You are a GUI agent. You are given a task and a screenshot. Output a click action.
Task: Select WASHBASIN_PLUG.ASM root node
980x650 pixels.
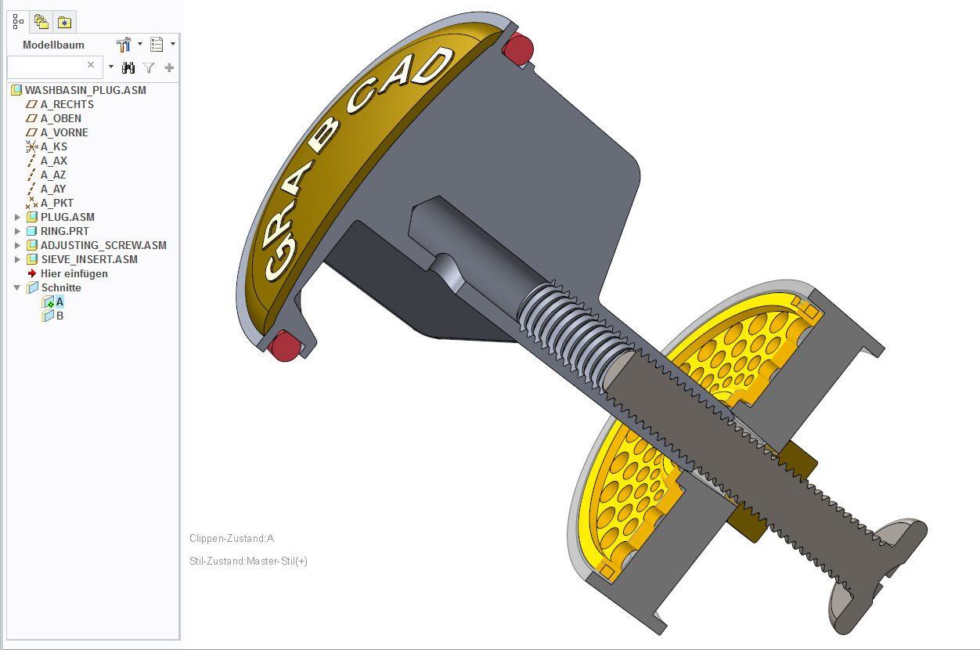pos(85,90)
